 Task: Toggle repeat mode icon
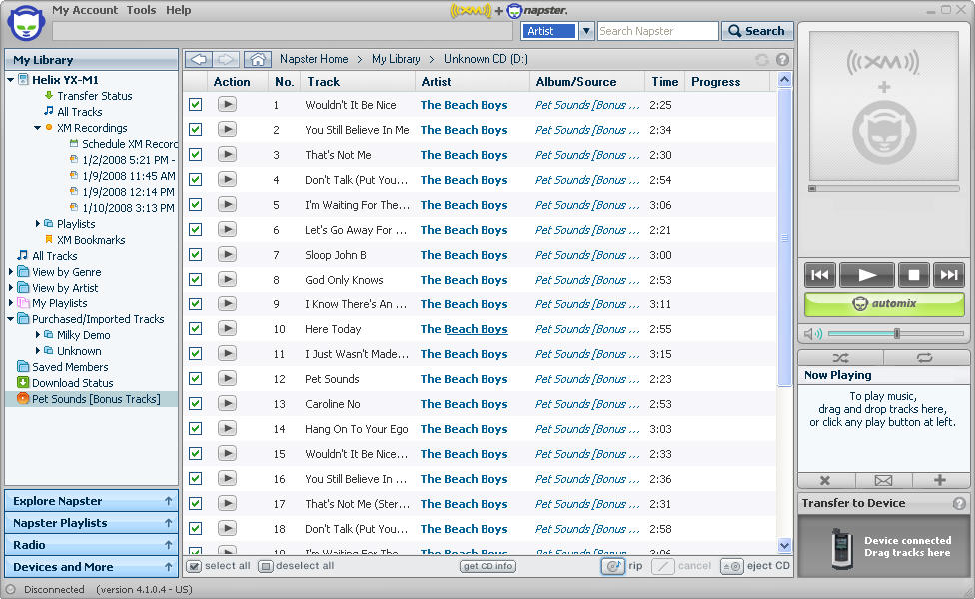[x=925, y=358]
